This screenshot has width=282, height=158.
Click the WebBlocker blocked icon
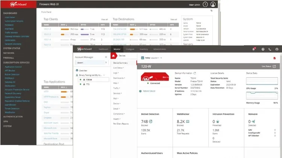pos(188,122)
